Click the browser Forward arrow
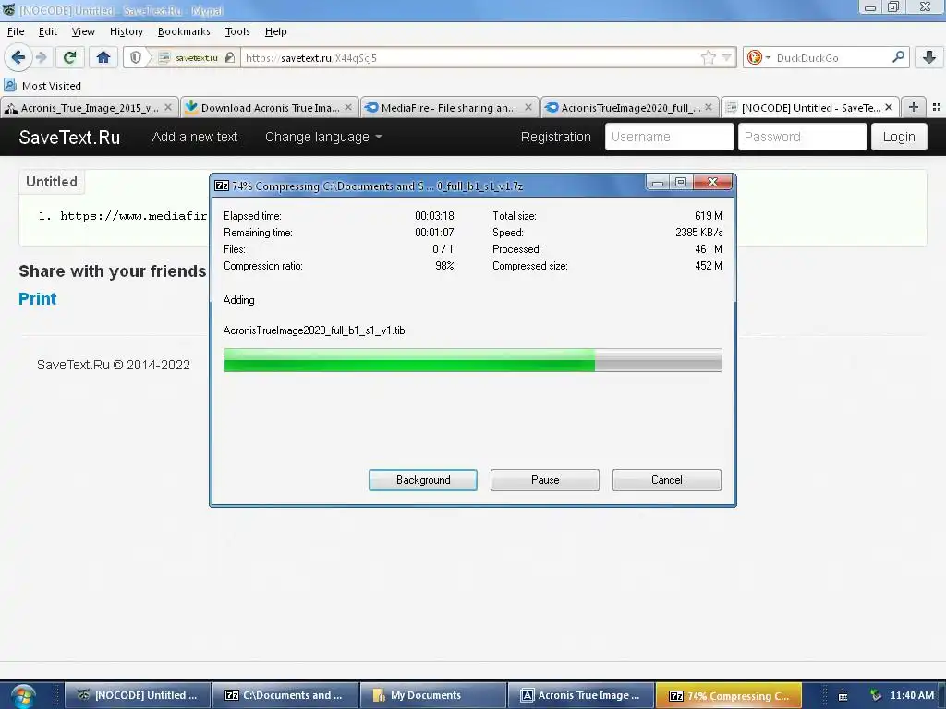The height and width of the screenshot is (709, 946). click(41, 57)
